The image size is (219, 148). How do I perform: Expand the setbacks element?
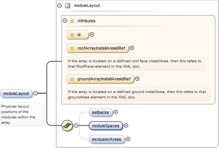115,112
